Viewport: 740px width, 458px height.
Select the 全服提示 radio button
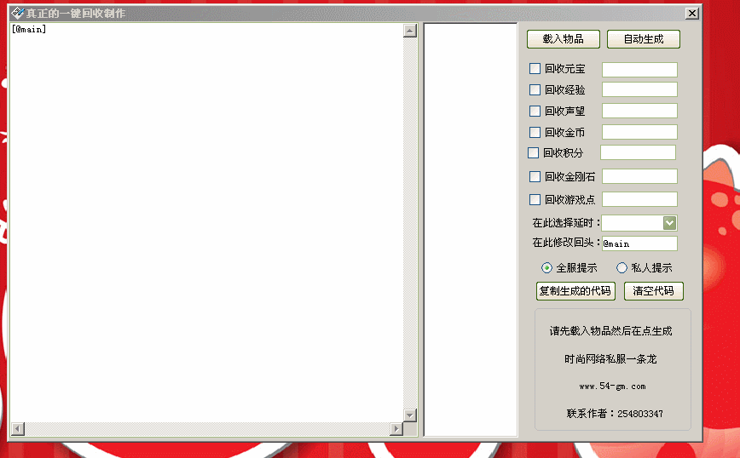pyautogui.click(x=547, y=267)
